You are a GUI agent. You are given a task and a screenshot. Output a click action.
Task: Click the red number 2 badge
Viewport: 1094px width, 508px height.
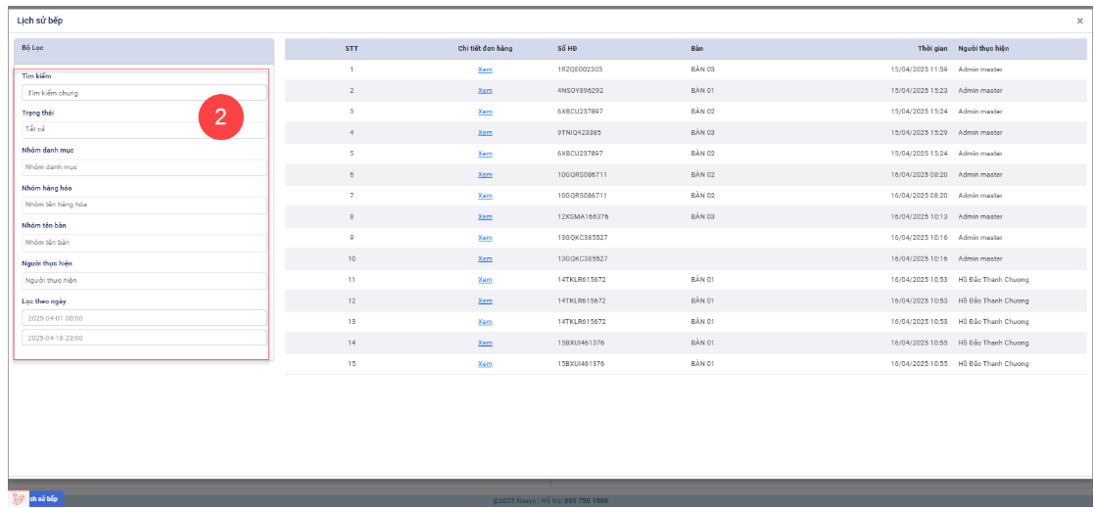tap(220, 117)
